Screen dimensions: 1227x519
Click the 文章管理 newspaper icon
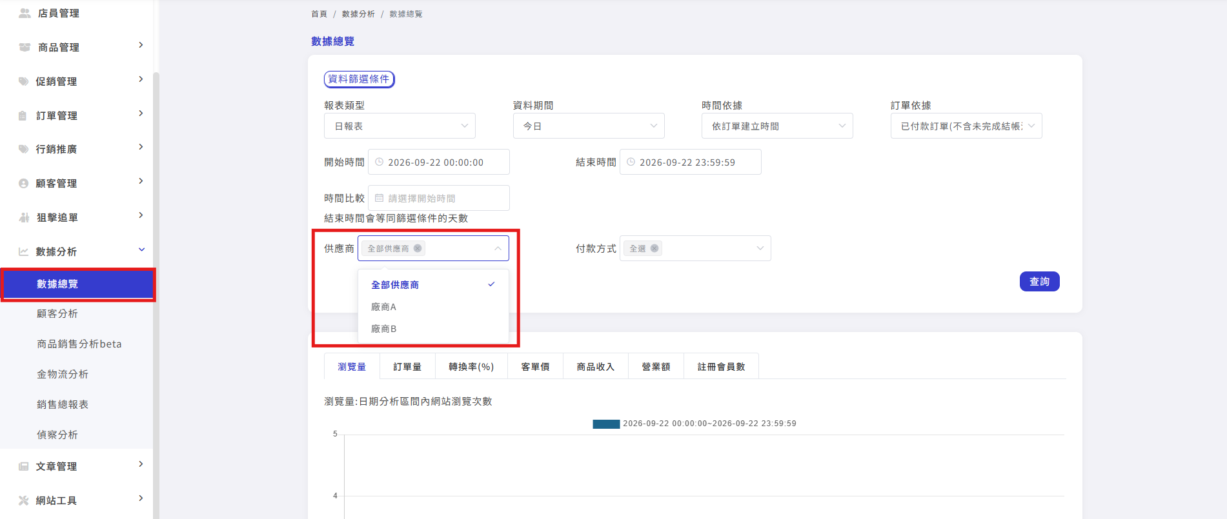point(23,466)
